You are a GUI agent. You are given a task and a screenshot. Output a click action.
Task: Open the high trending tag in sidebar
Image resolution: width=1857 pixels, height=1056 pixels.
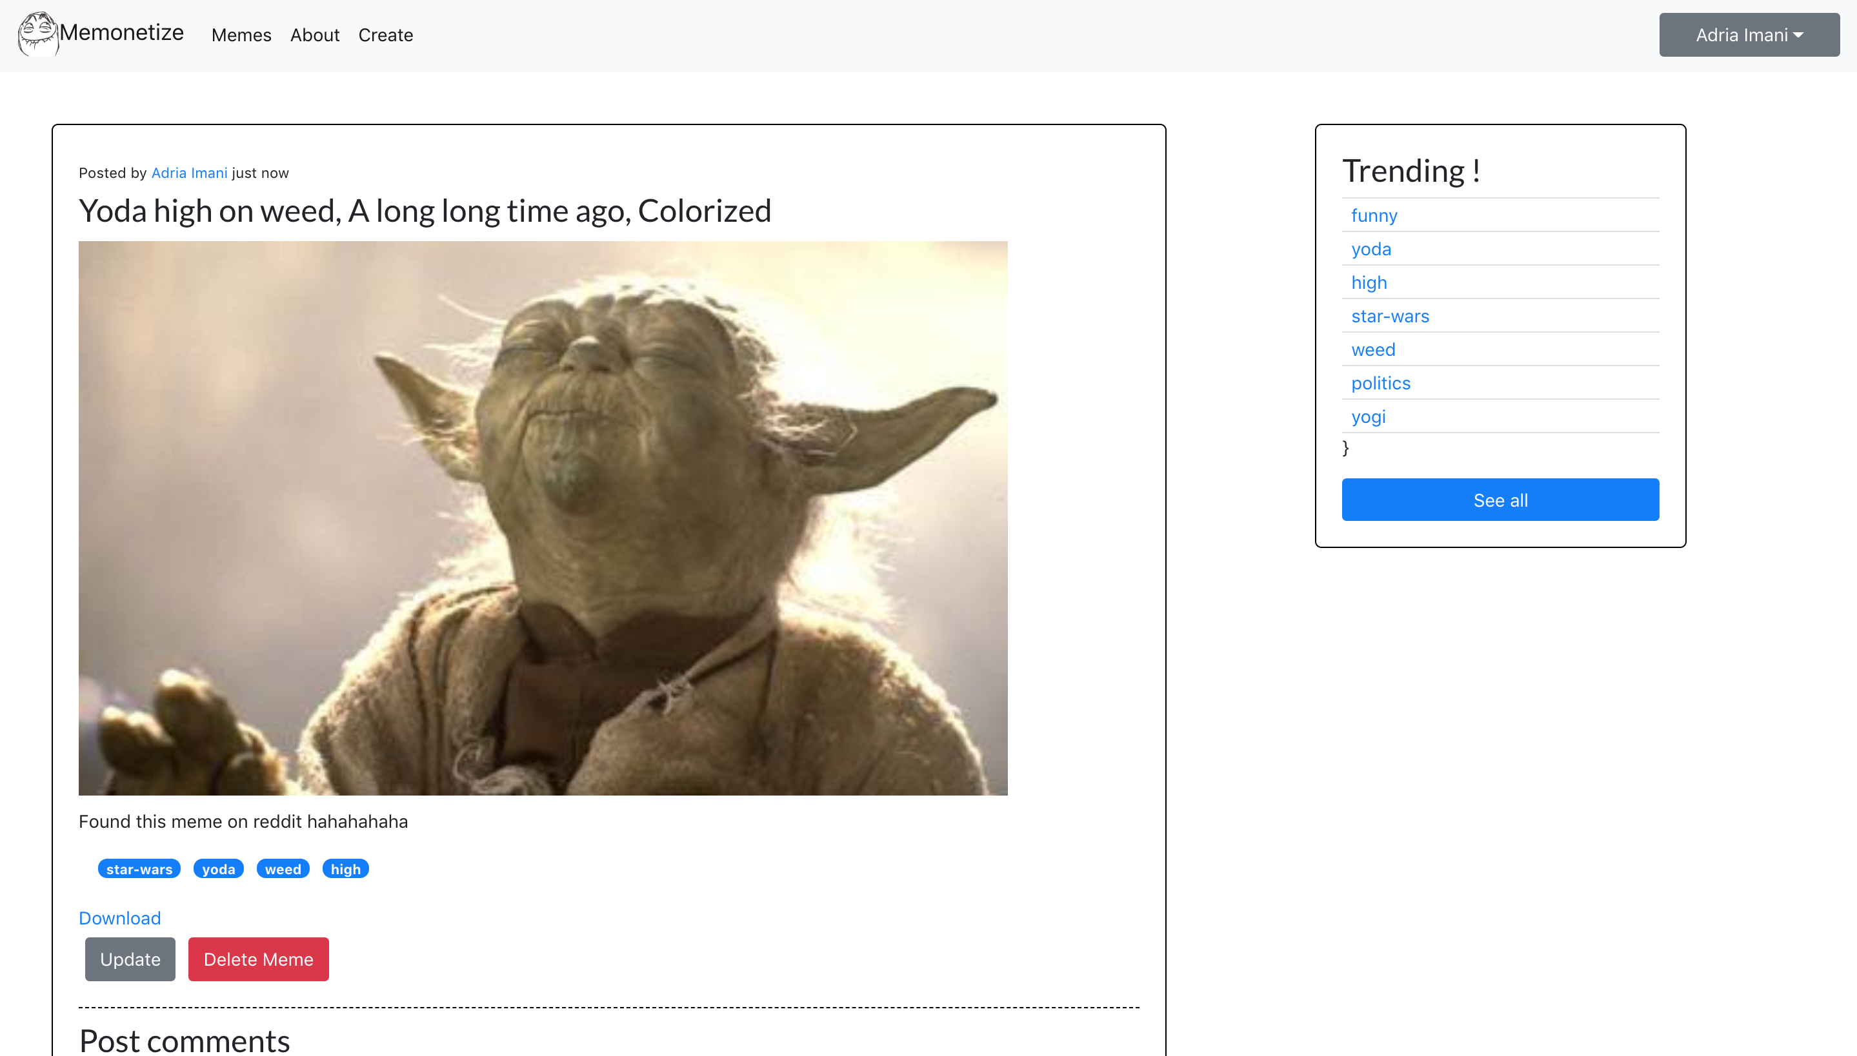1369,282
